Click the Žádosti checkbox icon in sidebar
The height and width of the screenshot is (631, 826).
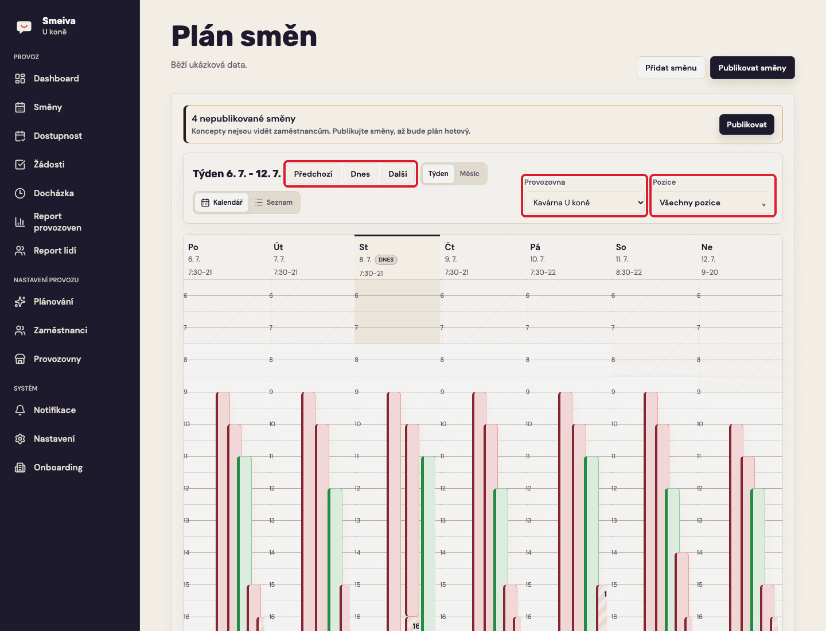click(x=20, y=165)
